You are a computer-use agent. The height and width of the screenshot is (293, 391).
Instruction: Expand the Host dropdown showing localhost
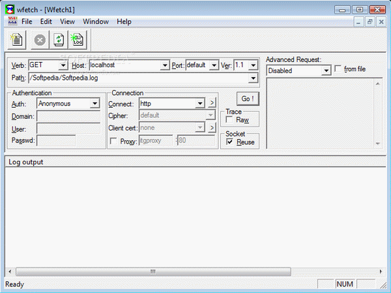click(x=165, y=65)
